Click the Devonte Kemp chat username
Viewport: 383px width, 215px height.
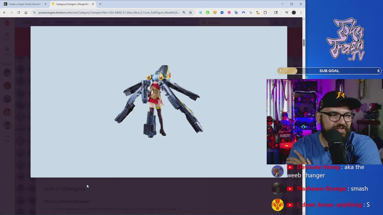[x=318, y=167]
